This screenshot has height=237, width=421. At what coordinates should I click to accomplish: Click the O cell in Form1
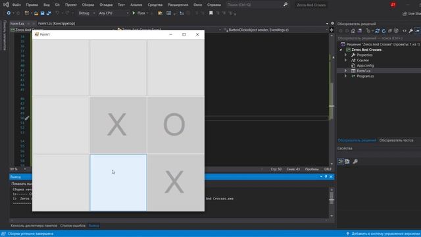[x=176, y=125]
